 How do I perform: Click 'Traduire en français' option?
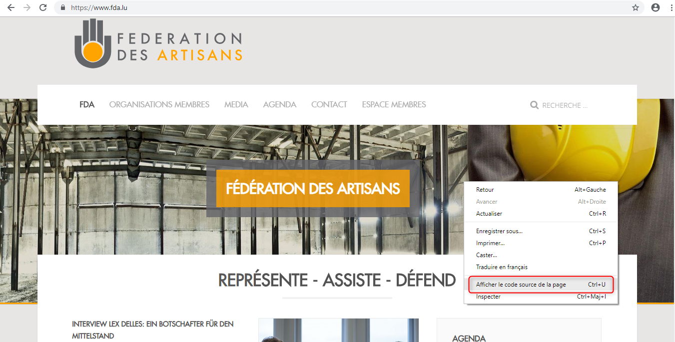tap(502, 267)
